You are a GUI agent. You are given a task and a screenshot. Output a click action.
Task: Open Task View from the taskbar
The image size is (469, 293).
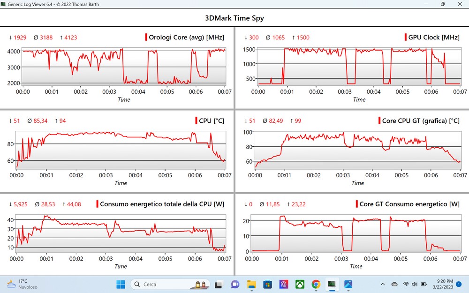pos(219,285)
